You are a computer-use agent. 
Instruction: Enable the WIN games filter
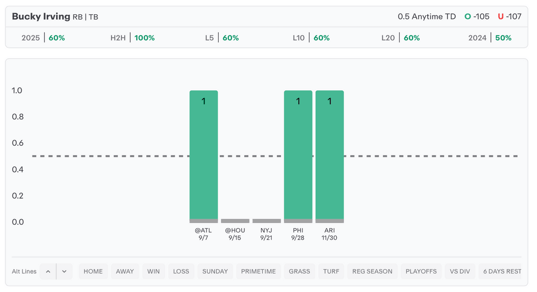click(x=154, y=271)
